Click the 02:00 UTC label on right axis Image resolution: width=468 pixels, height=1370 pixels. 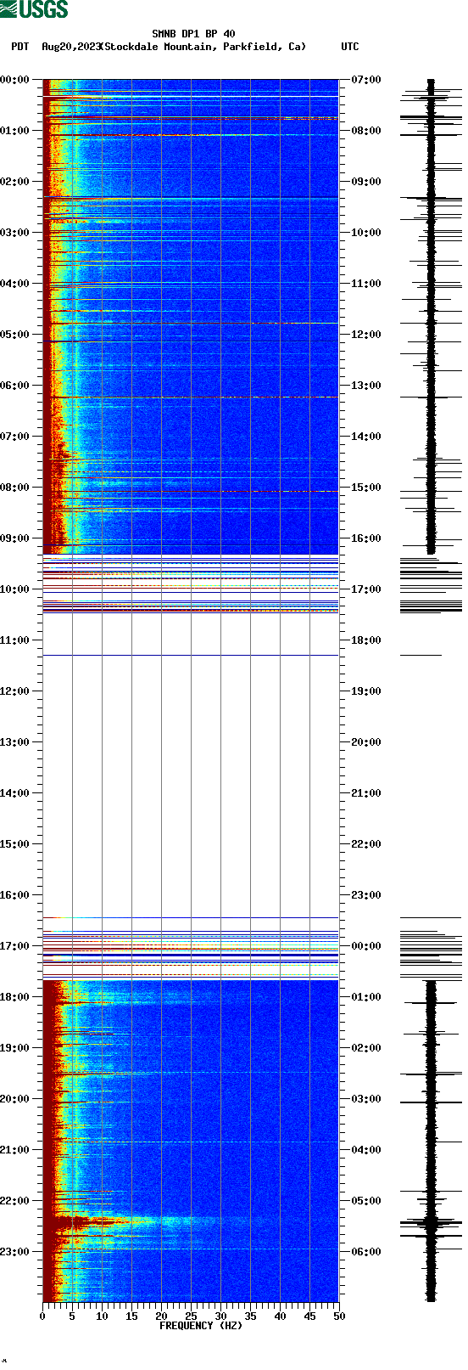point(366,1048)
